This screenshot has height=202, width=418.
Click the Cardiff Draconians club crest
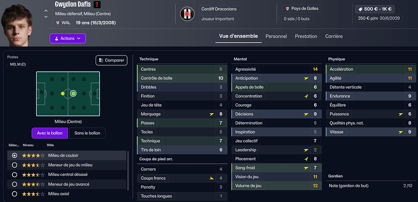(x=188, y=14)
